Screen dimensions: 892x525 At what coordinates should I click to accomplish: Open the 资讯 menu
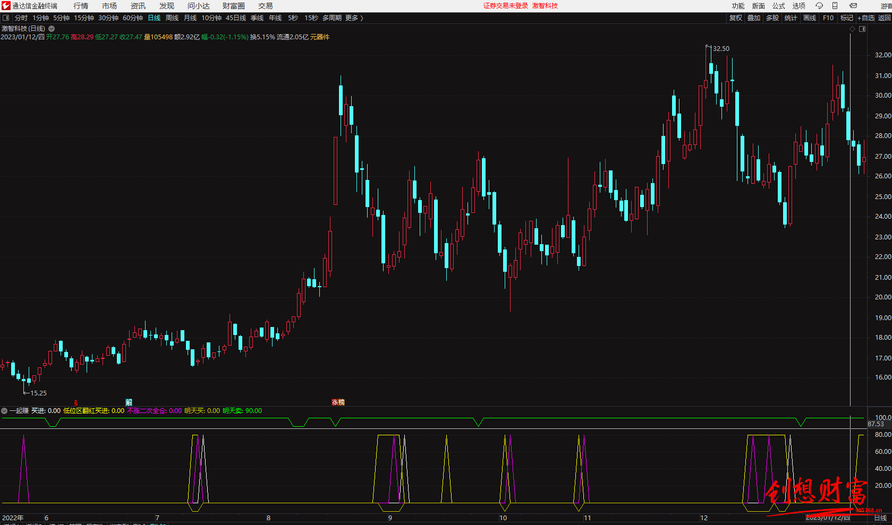click(138, 6)
